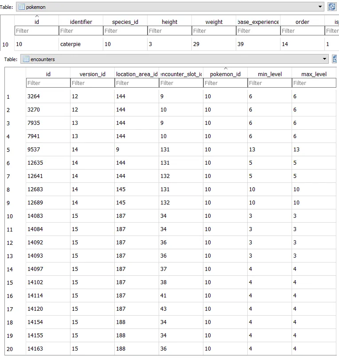The width and height of the screenshot is (339, 359).
Task: Select encounter slot cell 38 in row 15
Action: [x=181, y=282]
